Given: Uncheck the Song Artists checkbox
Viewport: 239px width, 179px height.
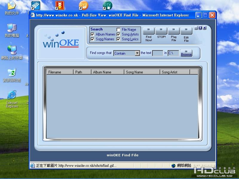Looking at the screenshot, I should coord(118,34).
